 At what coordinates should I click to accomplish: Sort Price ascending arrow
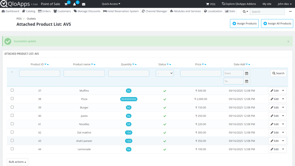205,64
